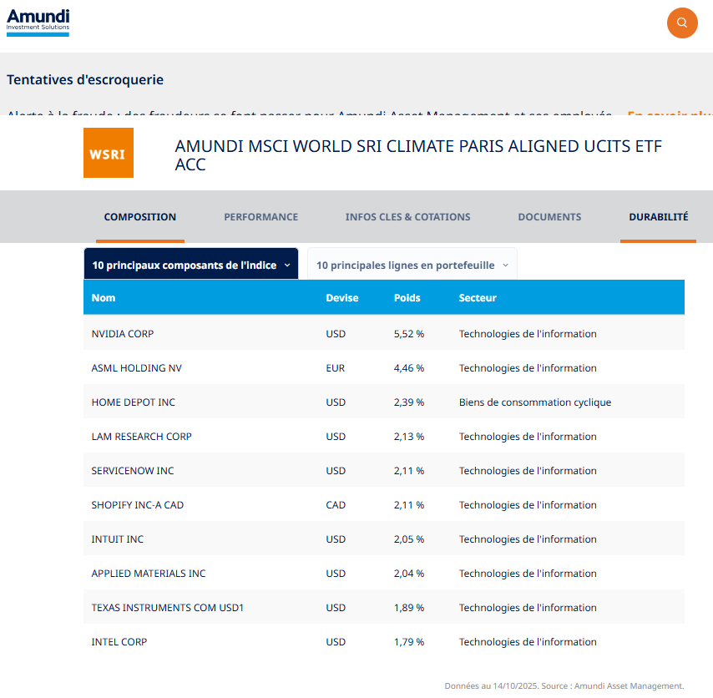The image size is (713, 698).
Task: Click the Tentatives d'escroquerie heading
Action: point(85,80)
